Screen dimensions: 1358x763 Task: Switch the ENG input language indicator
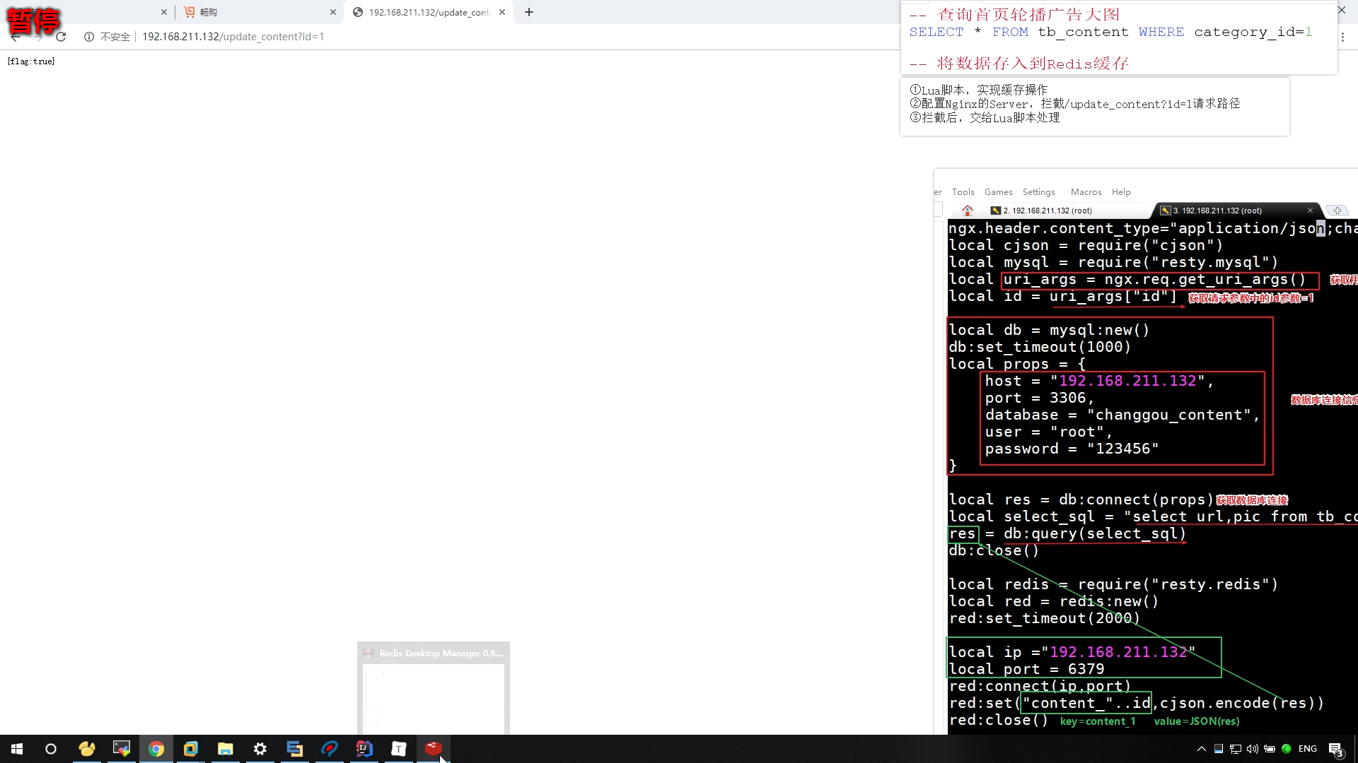coord(1308,749)
